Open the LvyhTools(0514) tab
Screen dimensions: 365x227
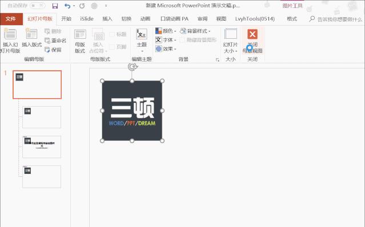pos(255,19)
